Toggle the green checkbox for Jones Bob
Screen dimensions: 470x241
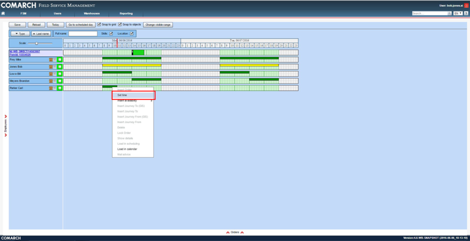pyautogui.click(x=60, y=66)
